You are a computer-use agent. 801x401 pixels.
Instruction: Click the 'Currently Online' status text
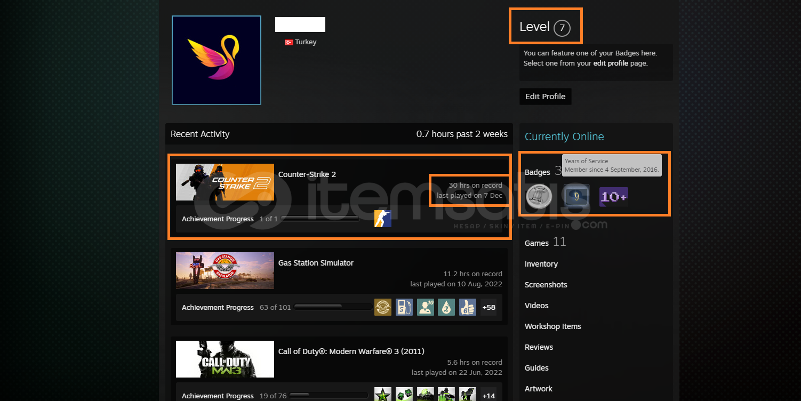[x=564, y=137]
